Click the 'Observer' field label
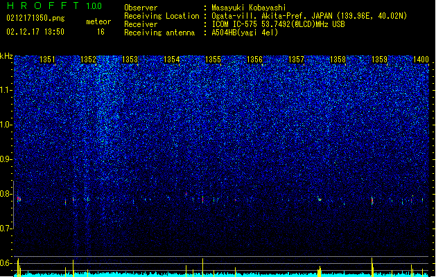The width and height of the screenshot is (436, 277). [x=141, y=8]
